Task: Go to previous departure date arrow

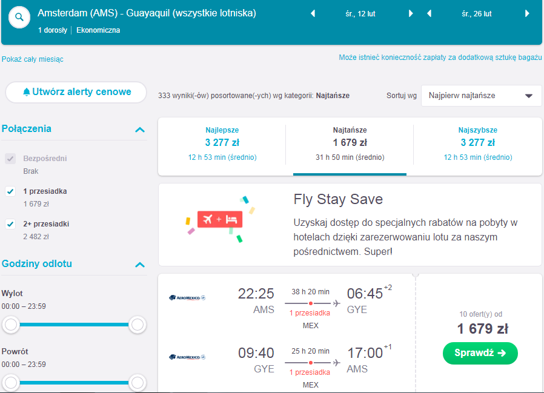Action: point(313,13)
